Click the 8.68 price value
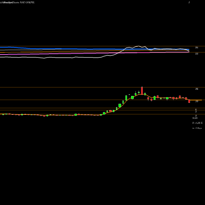Image resolution: width=205 pixels, height=205 pixels. tap(195, 118)
